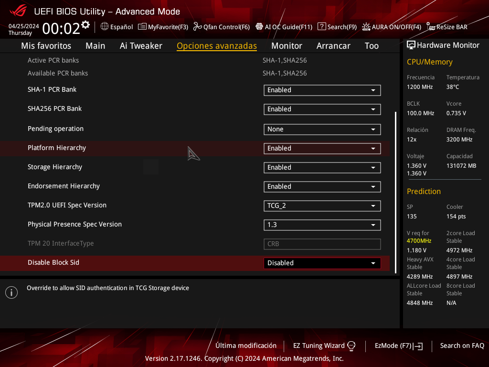Switch to Monitor tab
The image size is (489, 367).
pyautogui.click(x=287, y=45)
